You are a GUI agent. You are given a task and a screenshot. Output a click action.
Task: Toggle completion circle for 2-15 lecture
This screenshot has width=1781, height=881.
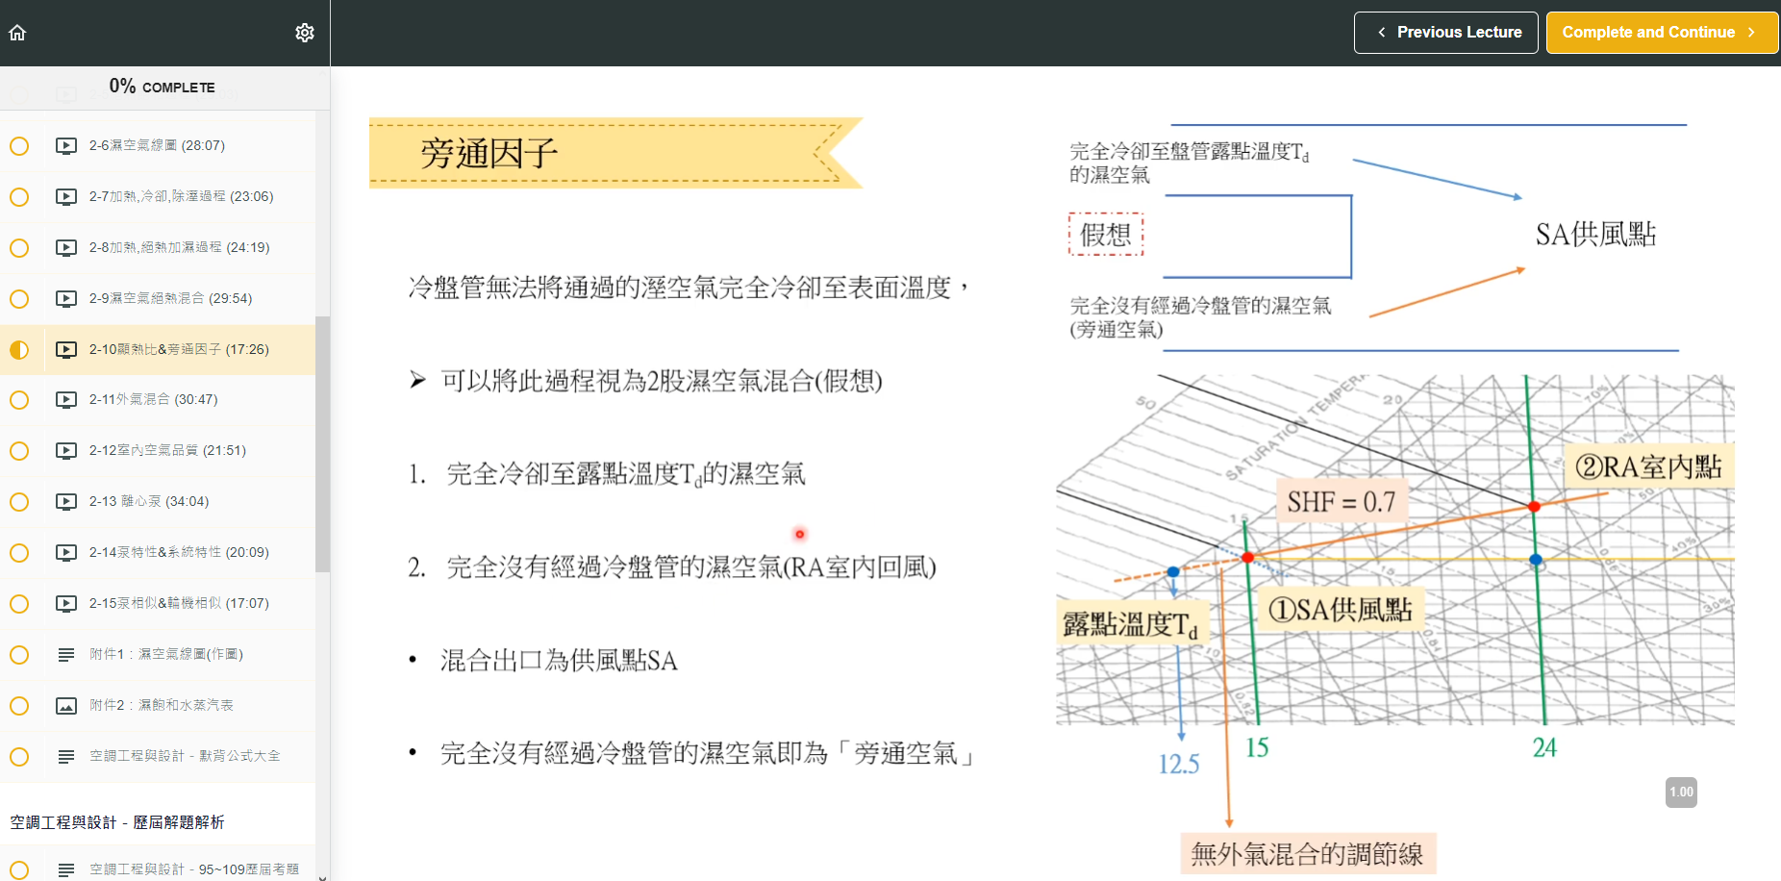click(19, 604)
